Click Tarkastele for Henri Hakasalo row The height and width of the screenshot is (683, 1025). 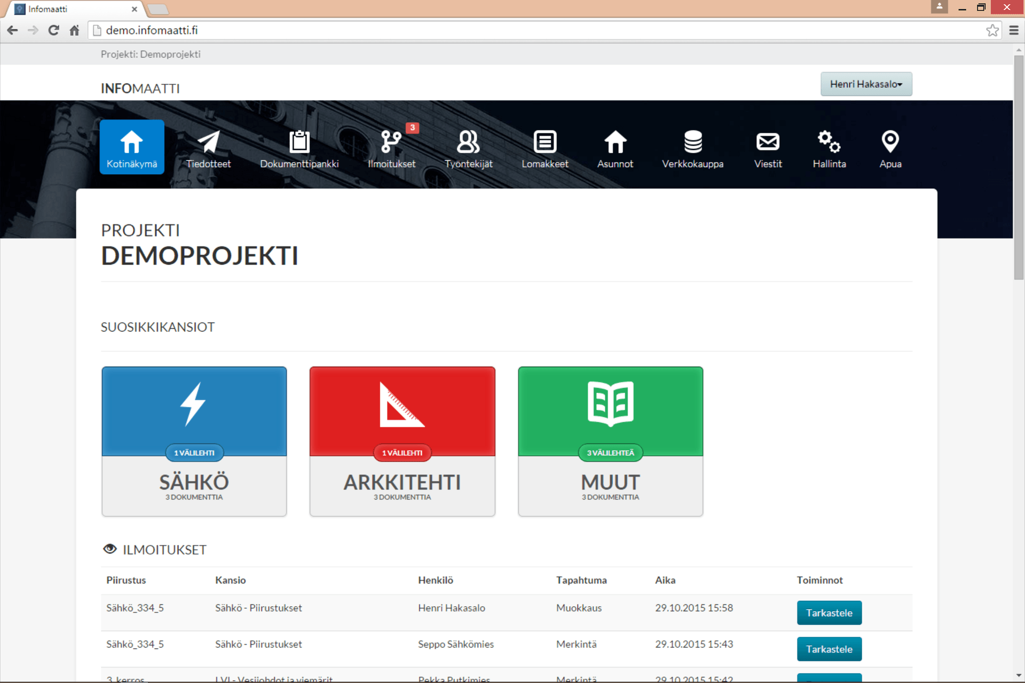[829, 613]
